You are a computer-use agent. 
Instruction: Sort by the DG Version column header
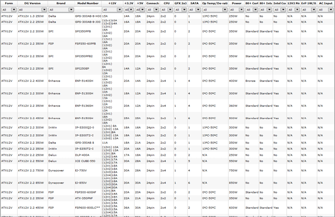(x=32, y=3)
